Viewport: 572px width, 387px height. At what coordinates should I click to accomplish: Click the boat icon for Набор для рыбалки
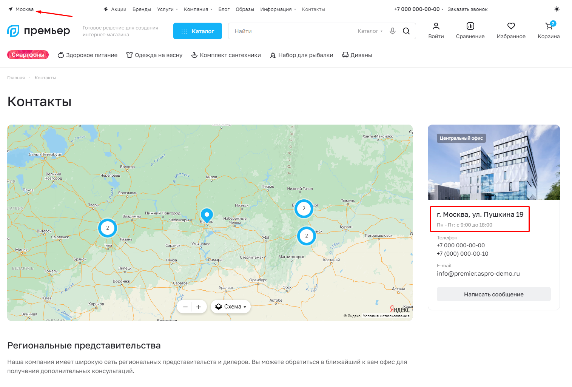click(x=273, y=55)
